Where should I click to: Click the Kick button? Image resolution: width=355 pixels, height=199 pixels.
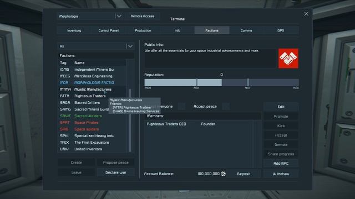pos(281,126)
